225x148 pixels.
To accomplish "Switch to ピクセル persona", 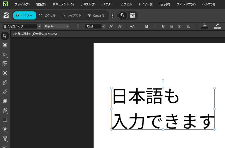I will (47, 16).
